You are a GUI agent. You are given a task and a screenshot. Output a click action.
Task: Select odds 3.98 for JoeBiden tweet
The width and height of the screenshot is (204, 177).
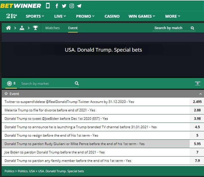[x=197, y=119]
